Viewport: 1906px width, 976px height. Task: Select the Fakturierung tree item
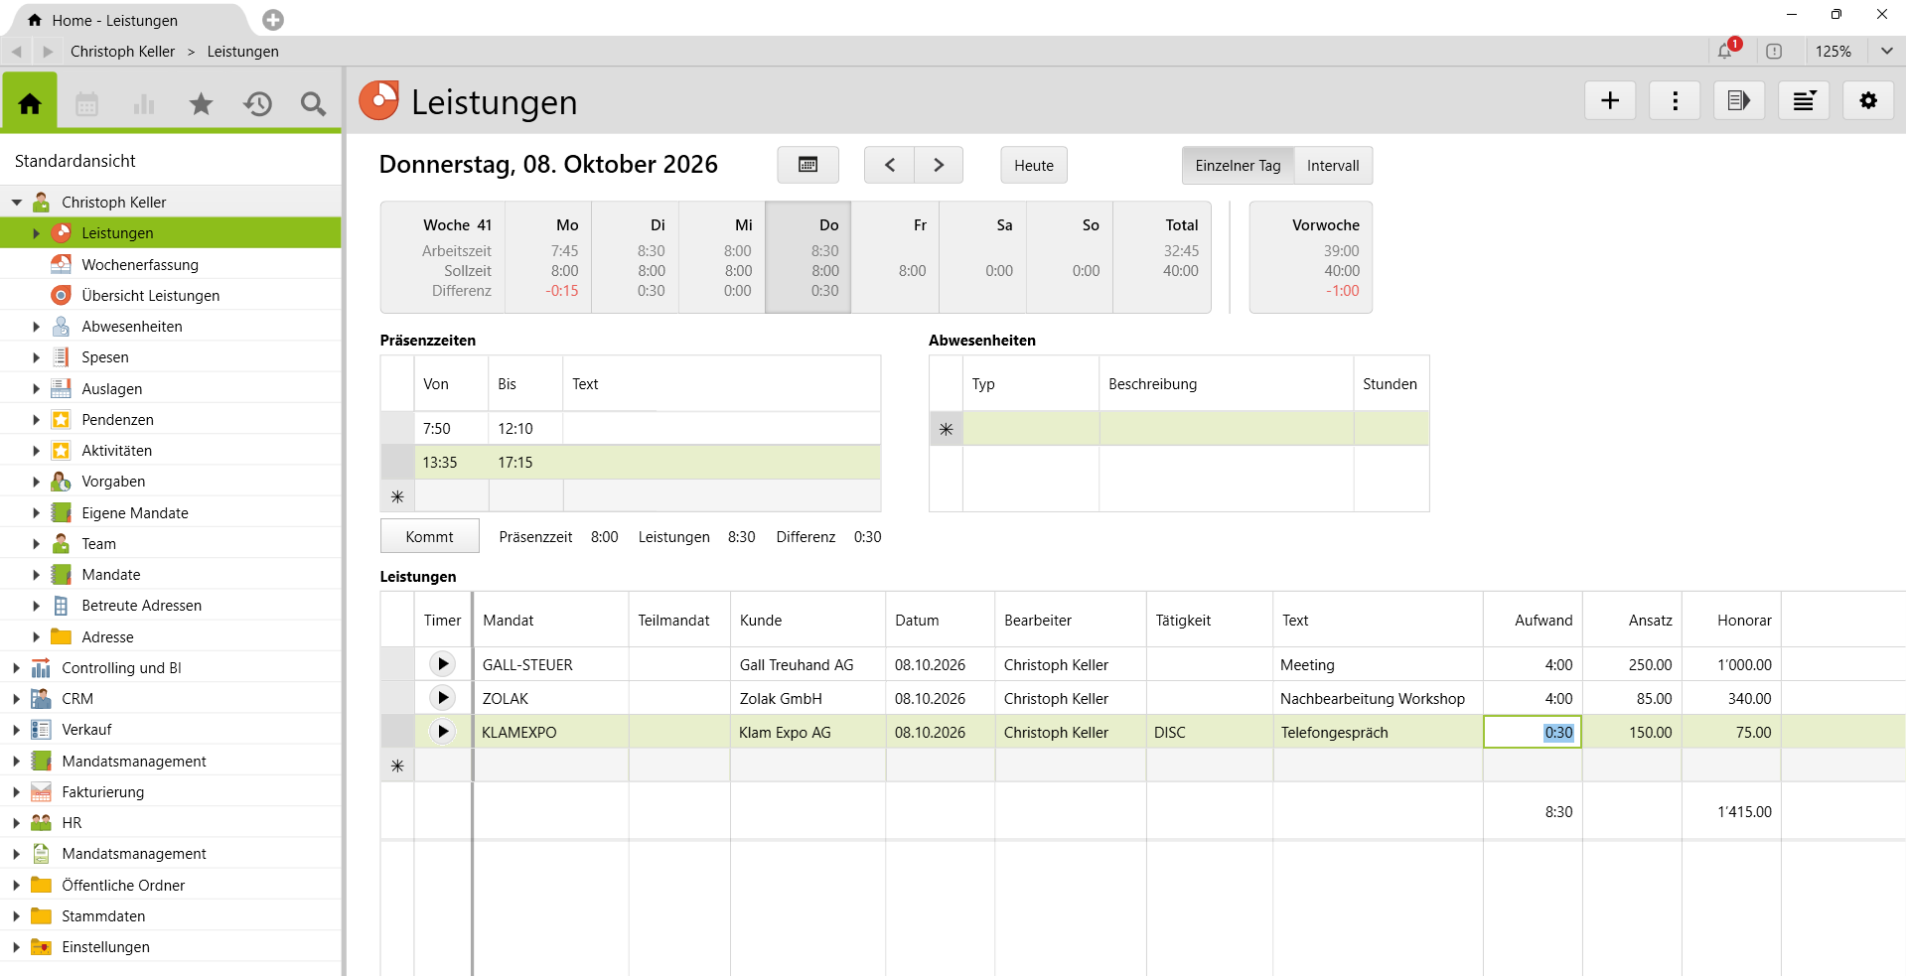[x=103, y=791]
